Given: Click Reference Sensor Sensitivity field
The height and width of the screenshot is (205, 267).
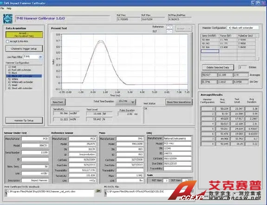Looking at the screenshot, I should point(83,175).
